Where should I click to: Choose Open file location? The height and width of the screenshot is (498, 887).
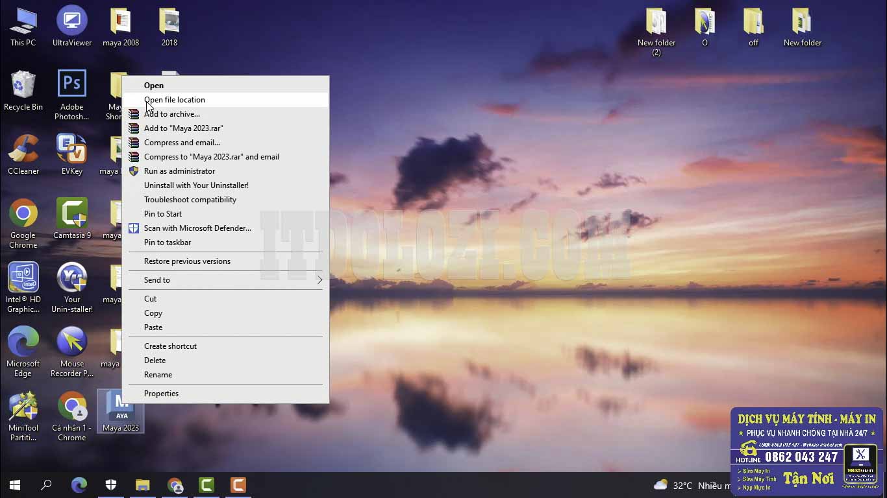(175, 100)
